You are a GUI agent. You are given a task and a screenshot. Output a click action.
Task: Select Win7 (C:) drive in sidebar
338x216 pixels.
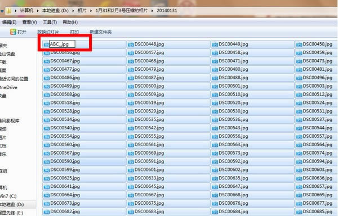point(8,196)
